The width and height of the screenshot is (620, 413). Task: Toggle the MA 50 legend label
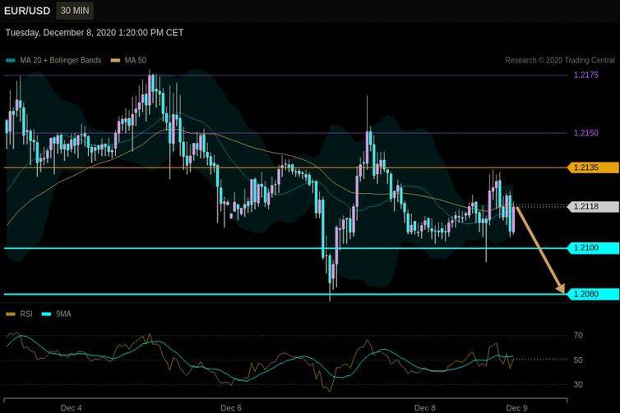135,61
